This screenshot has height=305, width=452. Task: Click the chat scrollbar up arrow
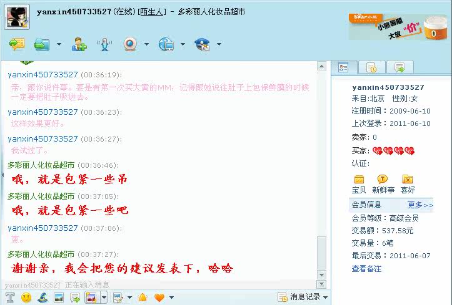321,66
